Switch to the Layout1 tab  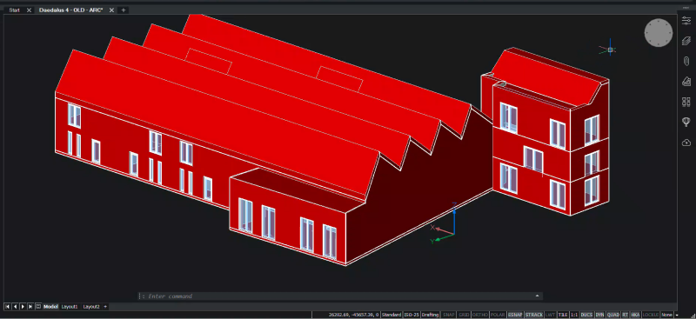coord(70,307)
